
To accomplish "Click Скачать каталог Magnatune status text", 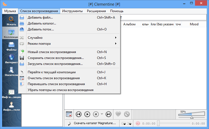I will coord(95,123).
